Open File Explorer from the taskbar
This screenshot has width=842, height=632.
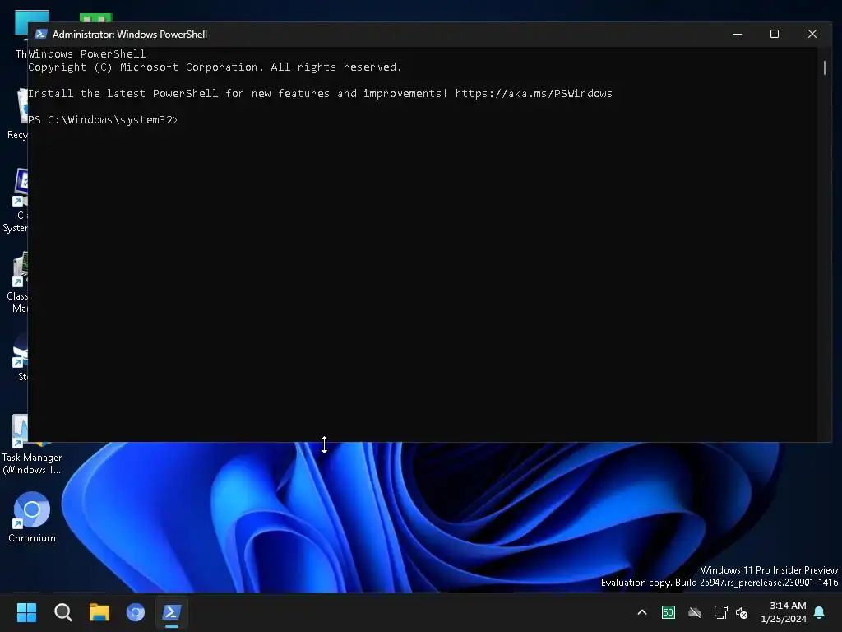pyautogui.click(x=99, y=612)
